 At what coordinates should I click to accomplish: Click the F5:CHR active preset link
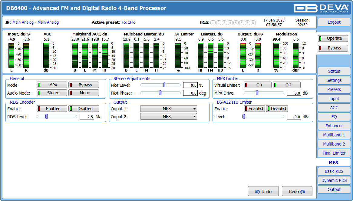click(x=128, y=22)
